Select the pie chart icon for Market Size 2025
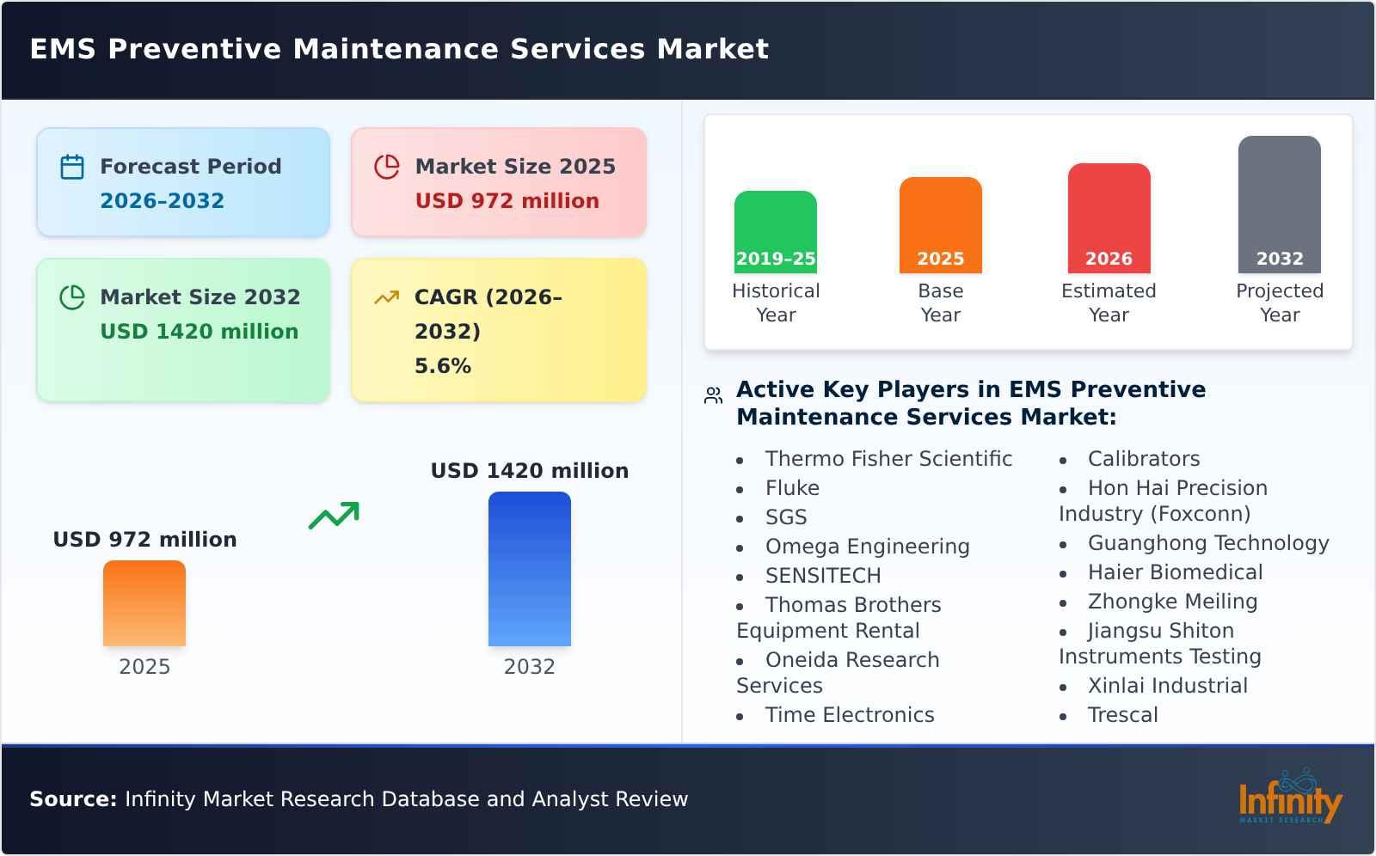The image size is (1376, 856). (388, 166)
